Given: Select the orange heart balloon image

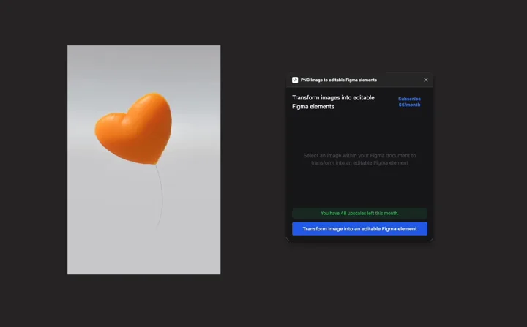Looking at the screenshot, I should pos(144,159).
